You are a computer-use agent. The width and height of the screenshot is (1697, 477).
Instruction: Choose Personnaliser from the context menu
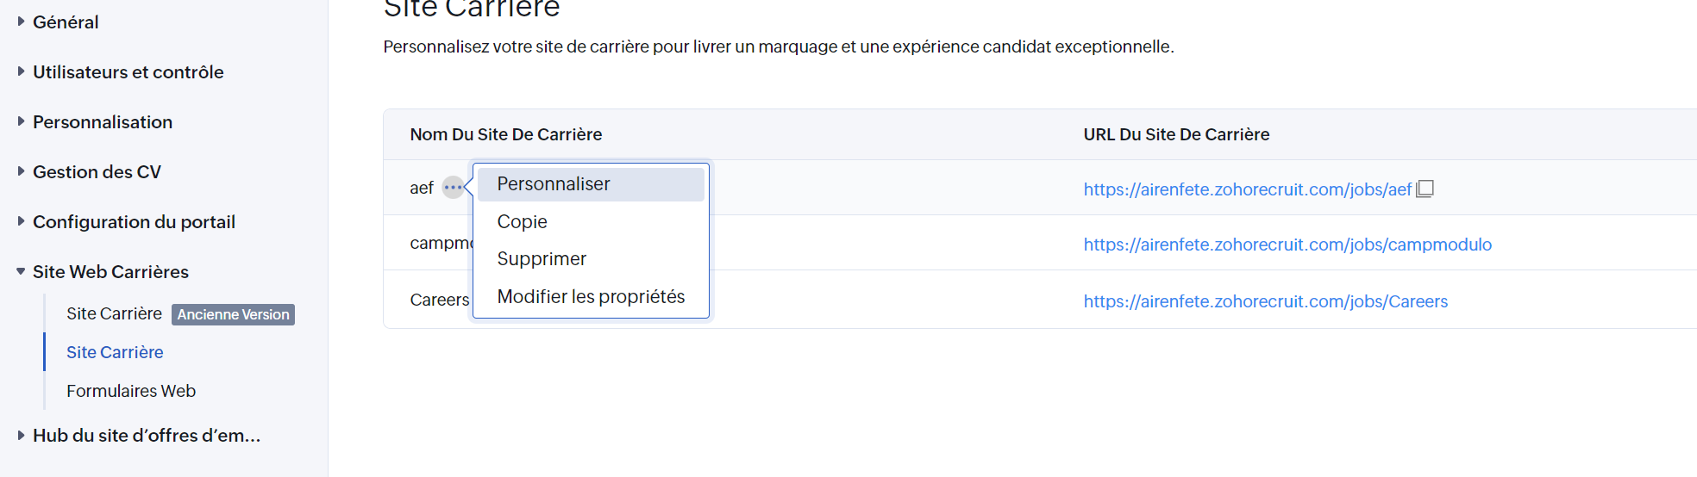[x=554, y=184]
